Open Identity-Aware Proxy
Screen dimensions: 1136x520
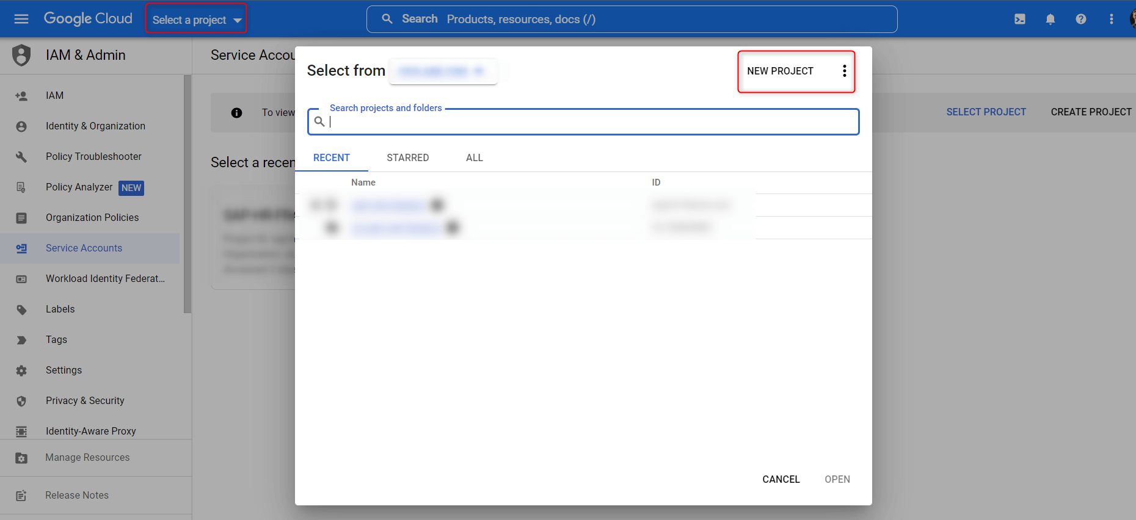90,431
